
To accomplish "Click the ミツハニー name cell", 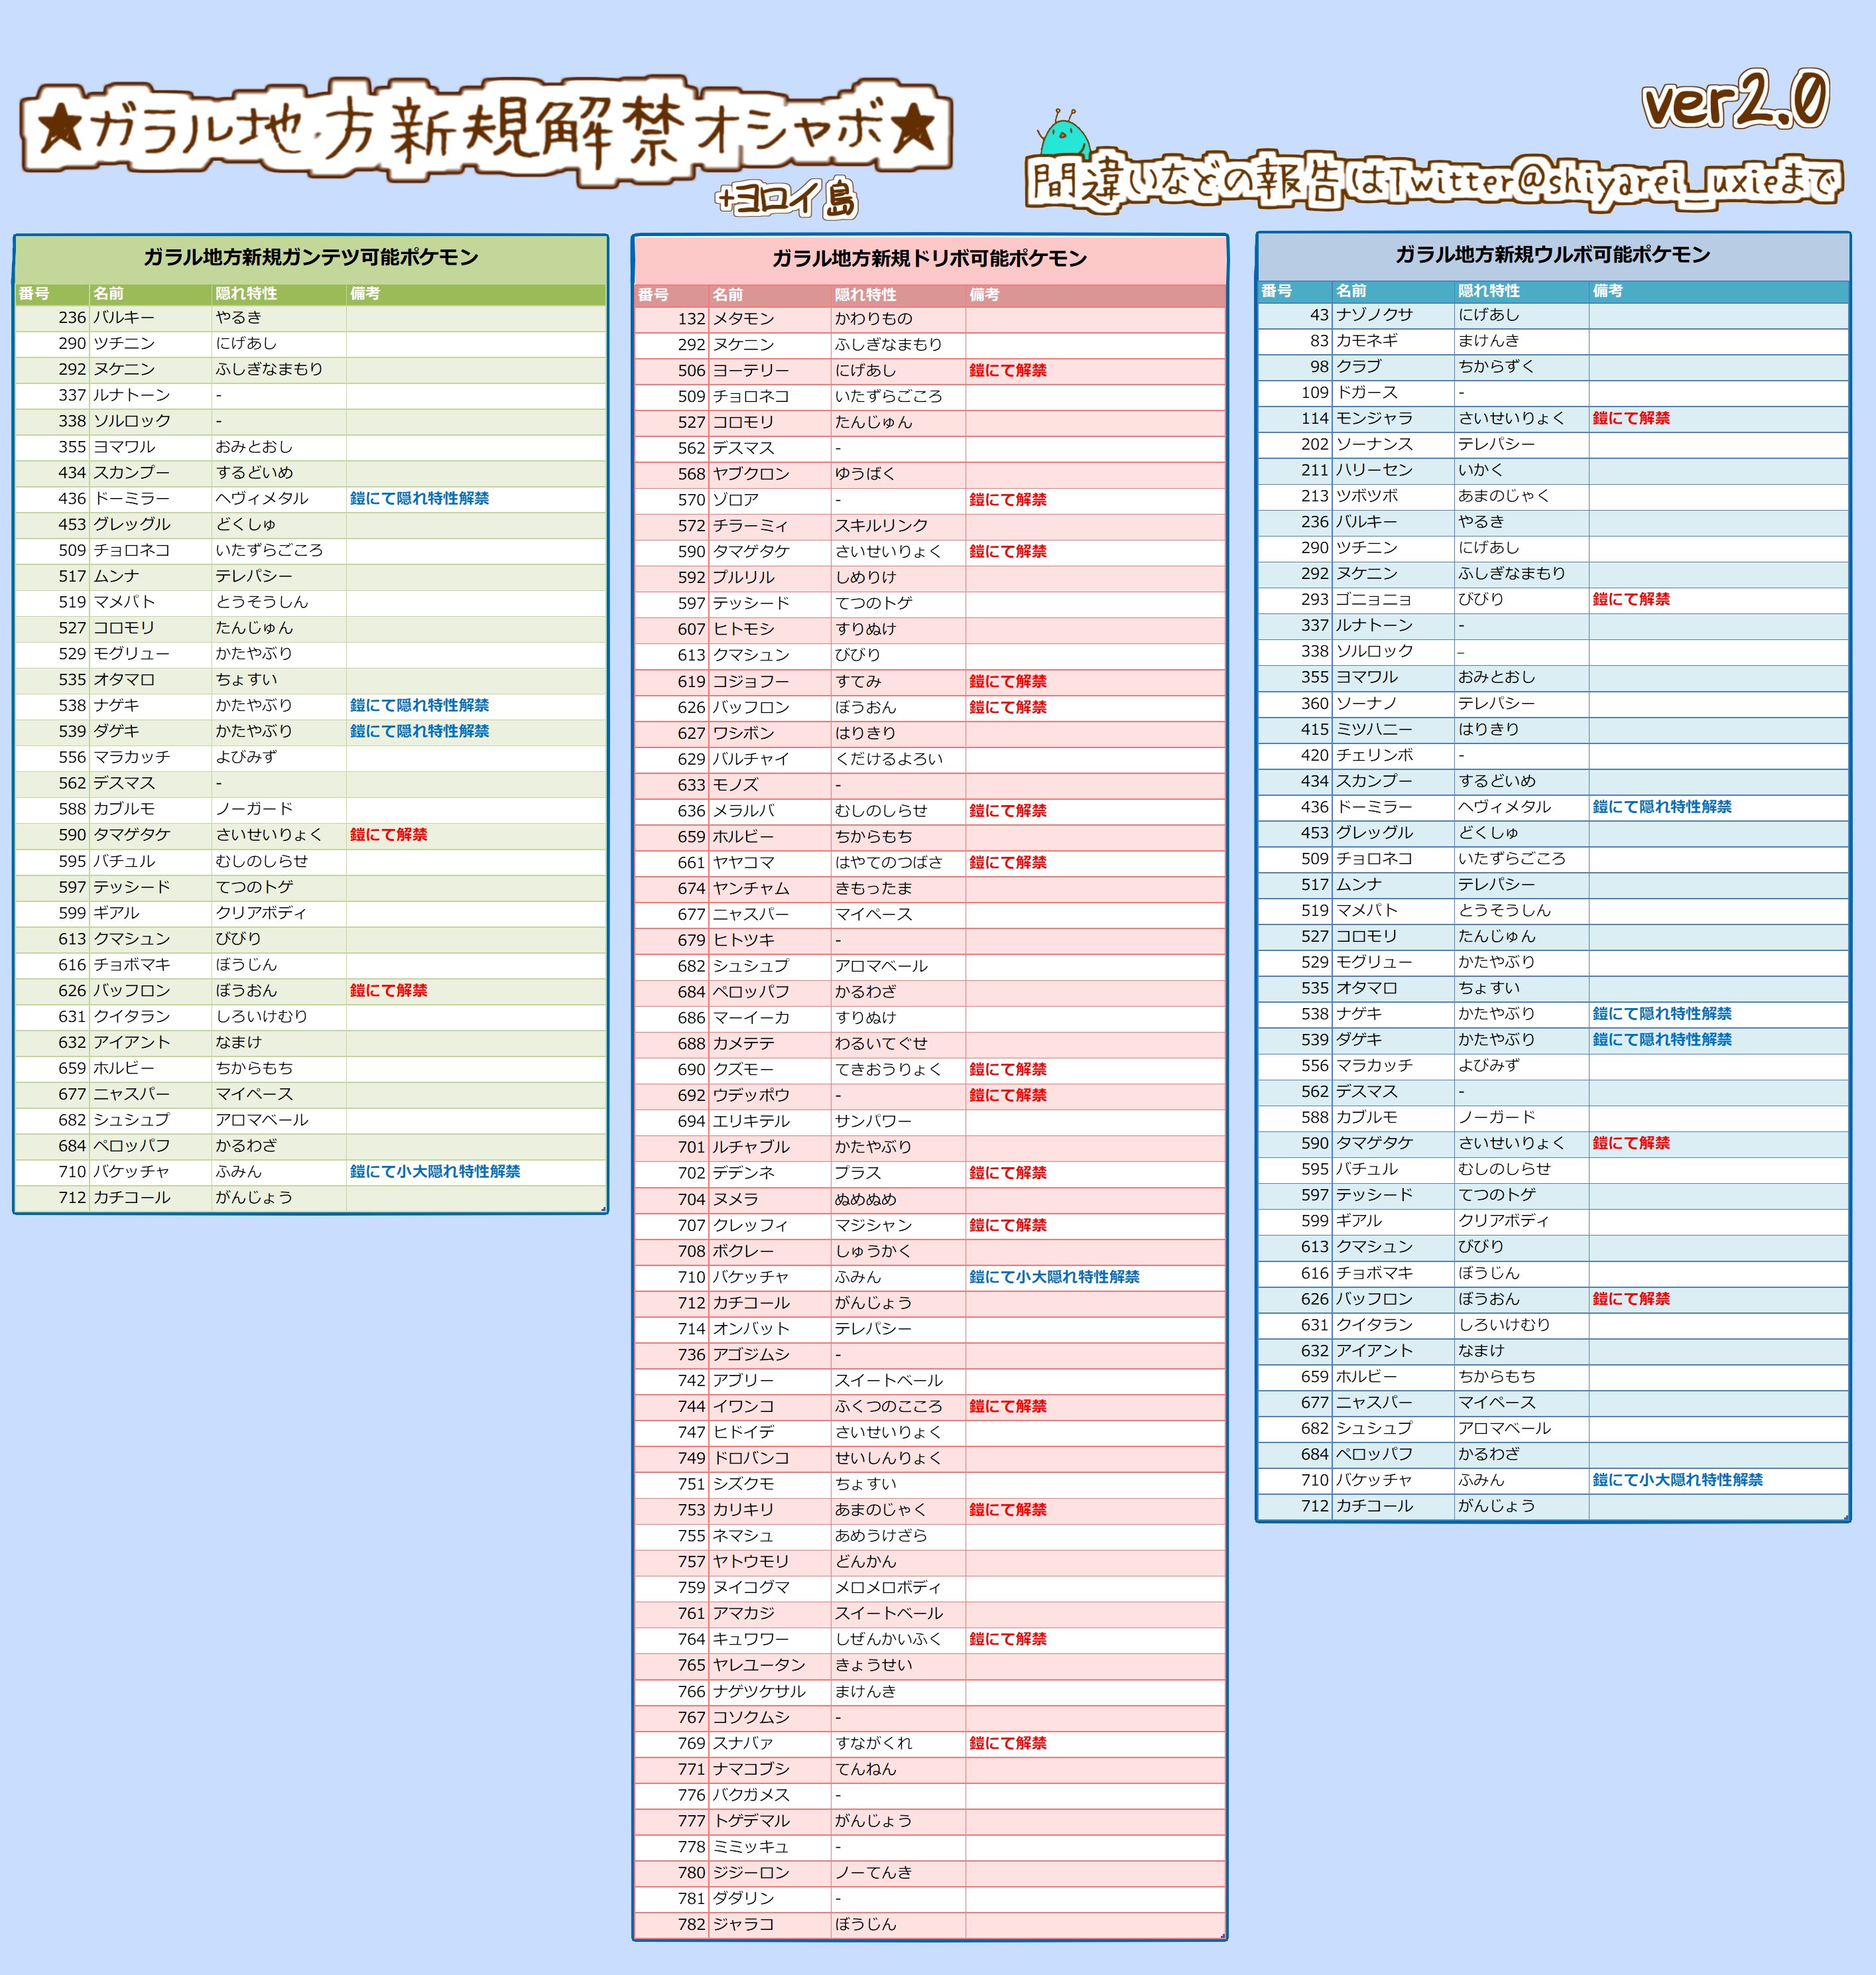I will pyautogui.click(x=1374, y=730).
